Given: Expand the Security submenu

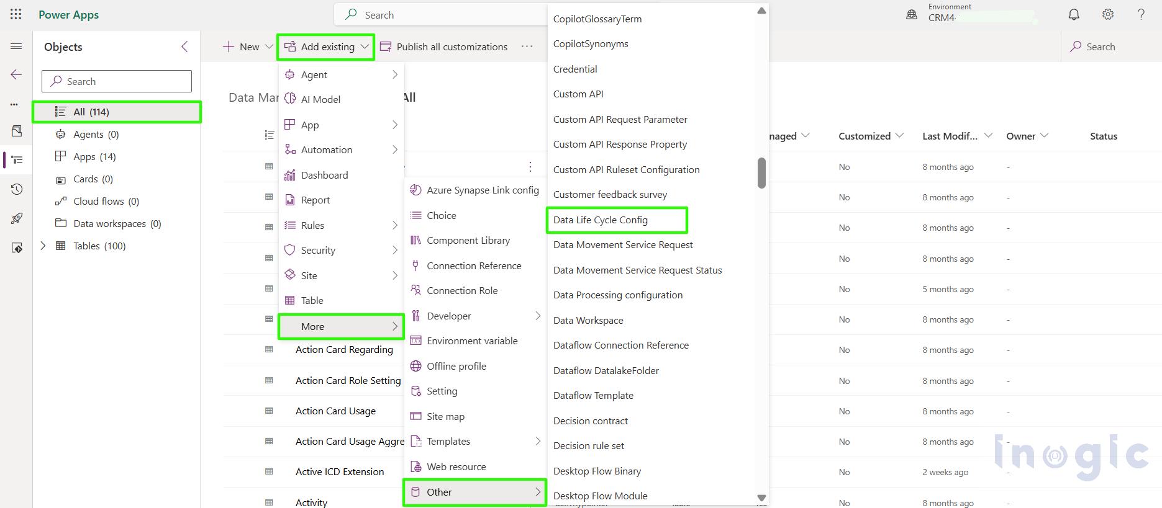Looking at the screenshot, I should (x=395, y=250).
